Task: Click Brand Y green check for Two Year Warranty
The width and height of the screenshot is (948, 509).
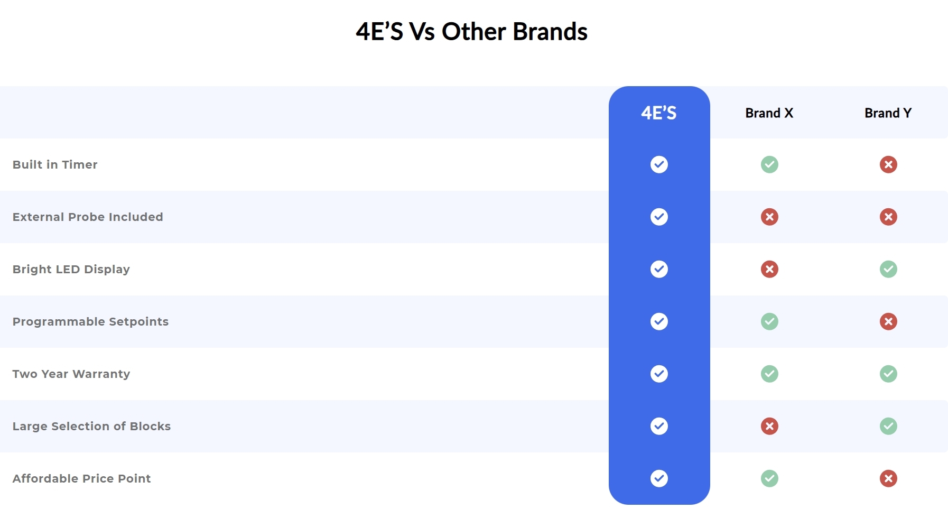Action: 888,374
